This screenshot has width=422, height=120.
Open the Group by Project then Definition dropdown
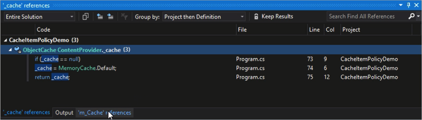click(204, 17)
